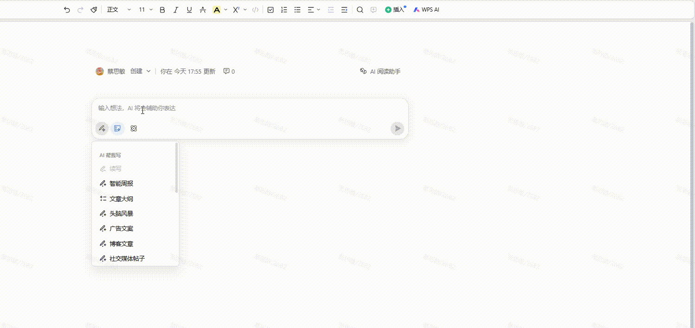This screenshot has width=695, height=328.
Task: Select 智能周报 from the AI menu
Action: (x=121, y=183)
